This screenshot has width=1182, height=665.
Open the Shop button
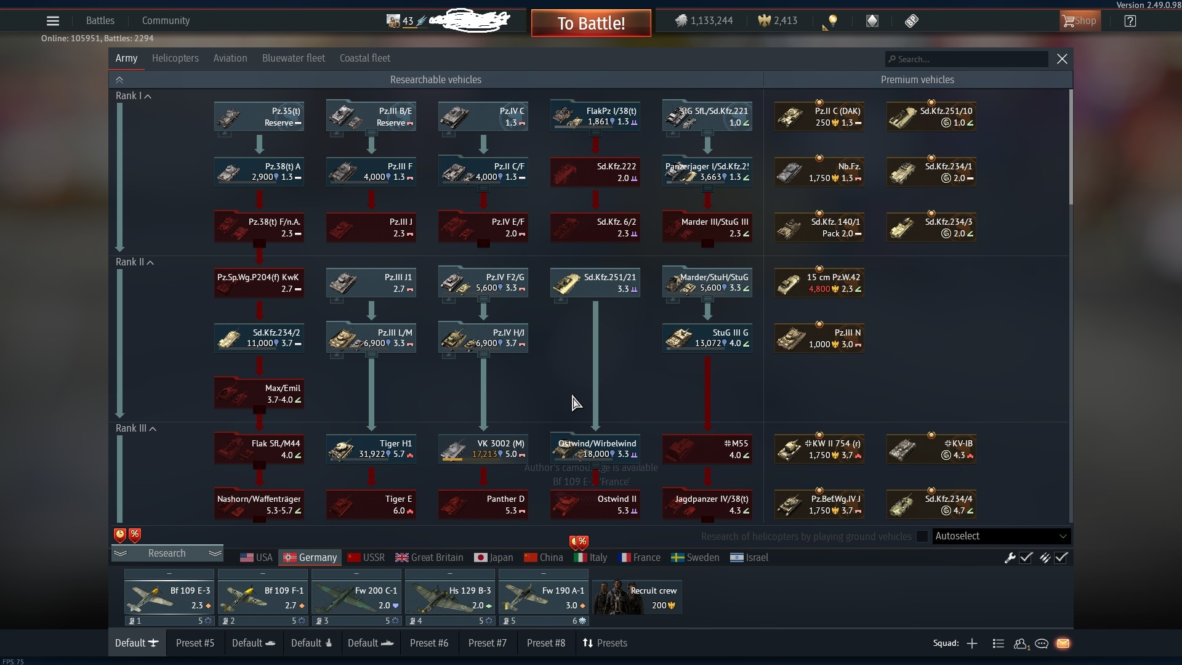pos(1079,21)
